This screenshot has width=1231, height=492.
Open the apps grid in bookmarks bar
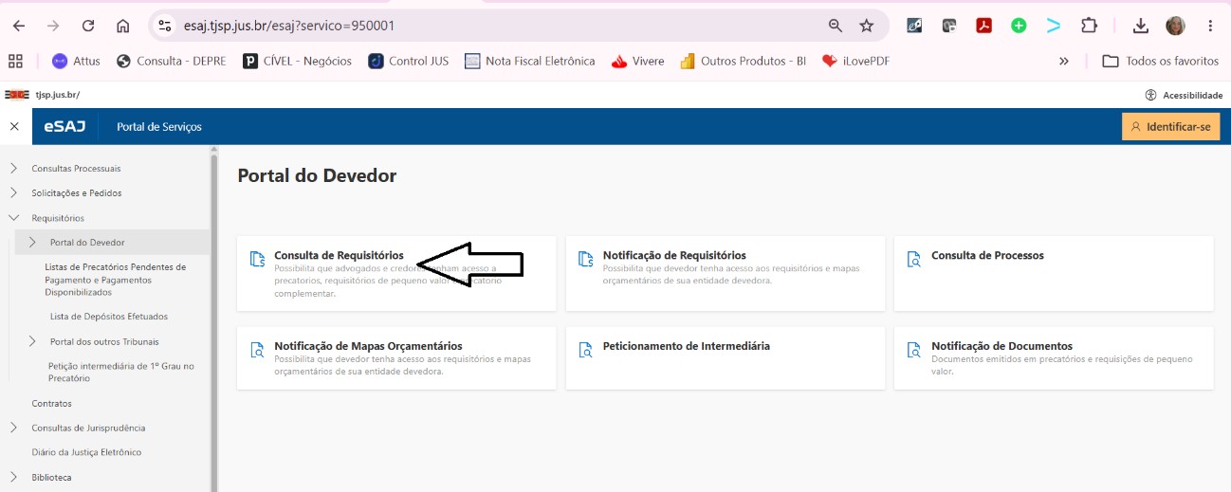[15, 61]
